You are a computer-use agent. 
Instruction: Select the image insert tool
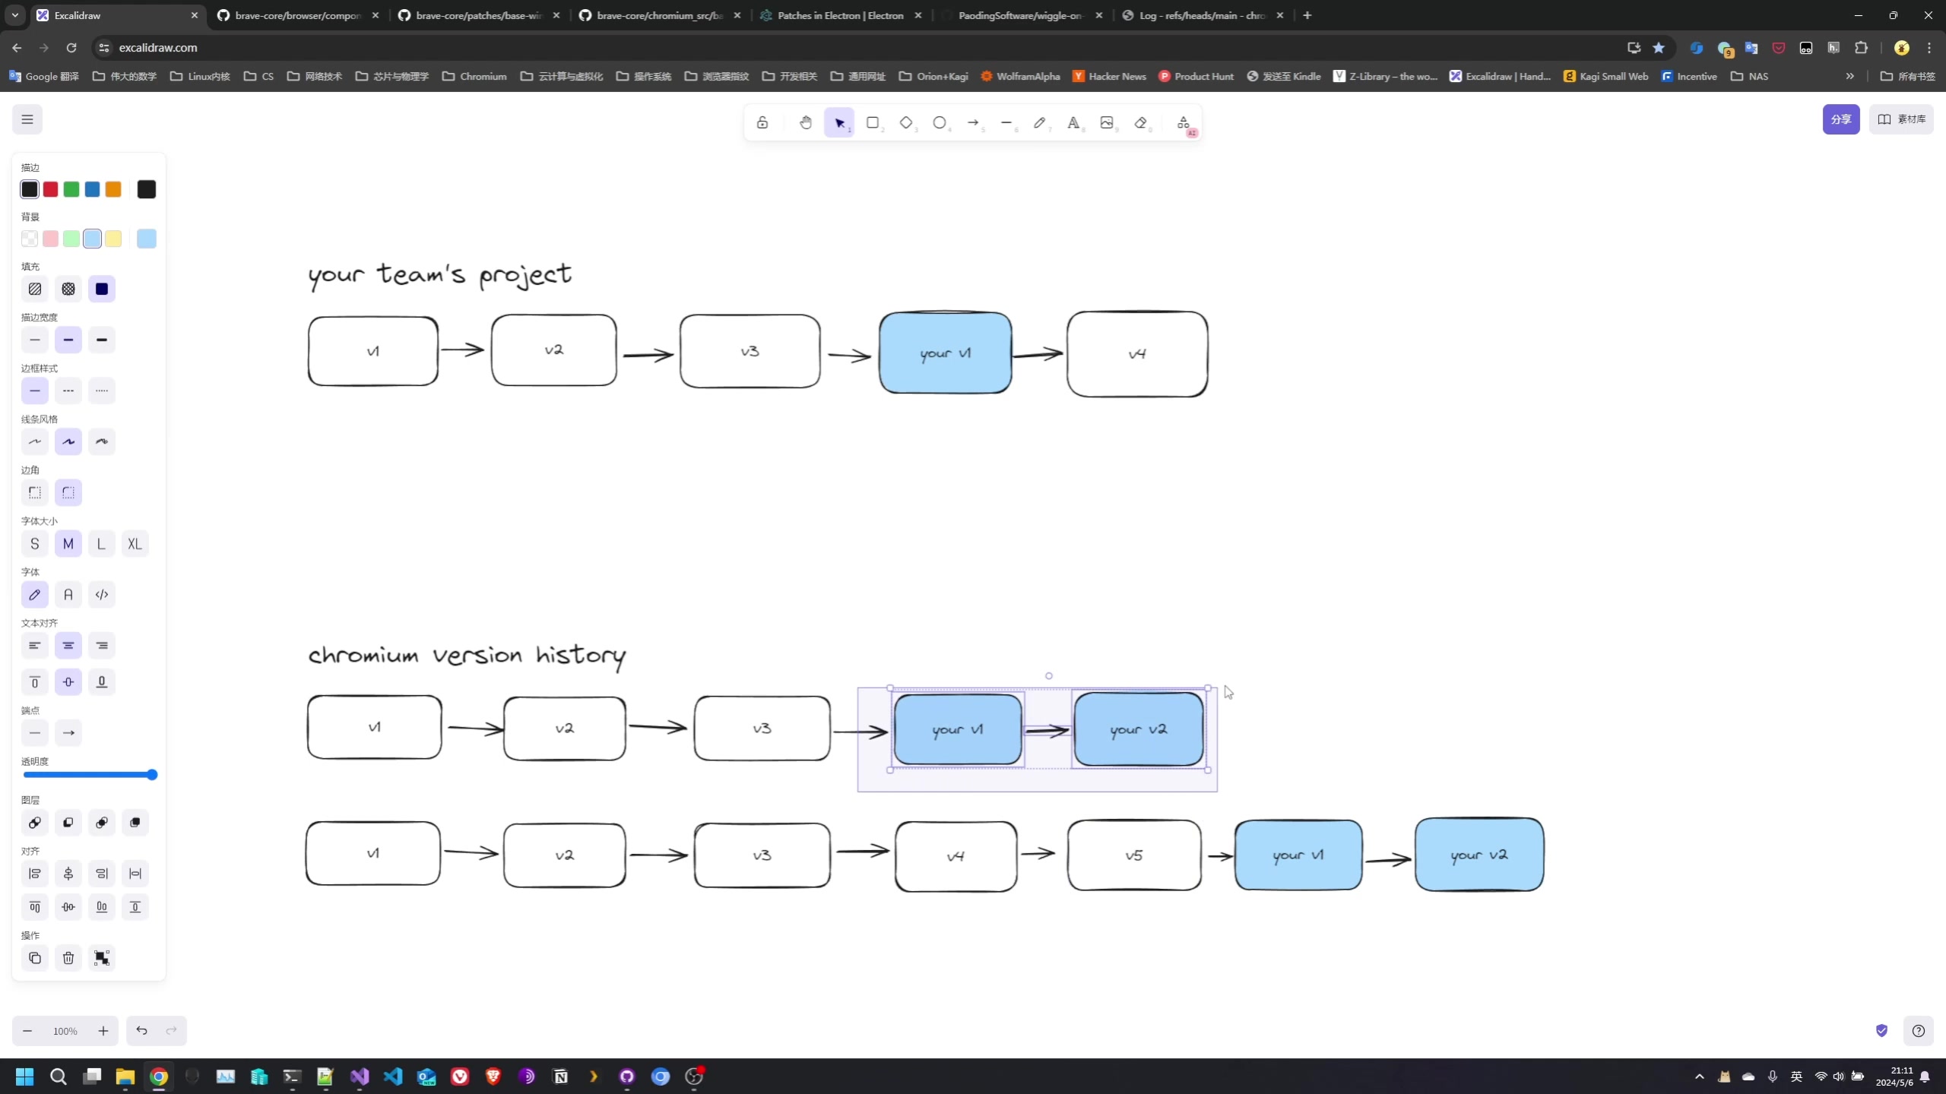(1108, 123)
